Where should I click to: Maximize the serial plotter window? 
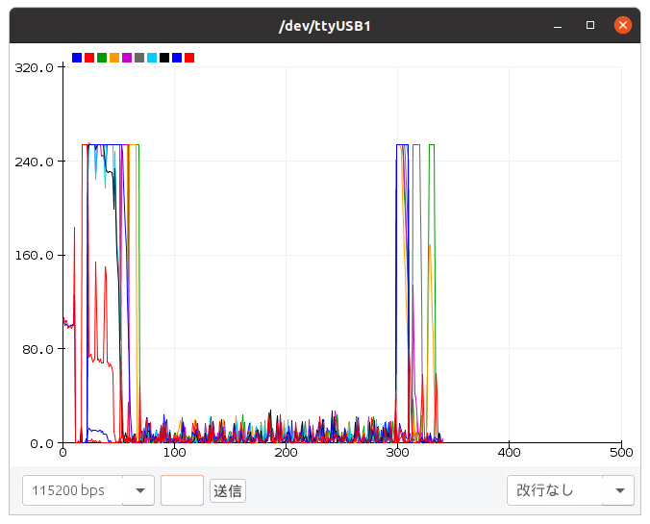pyautogui.click(x=590, y=25)
